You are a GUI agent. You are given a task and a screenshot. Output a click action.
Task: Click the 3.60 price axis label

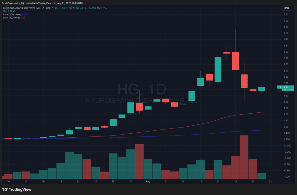(x=286, y=33)
